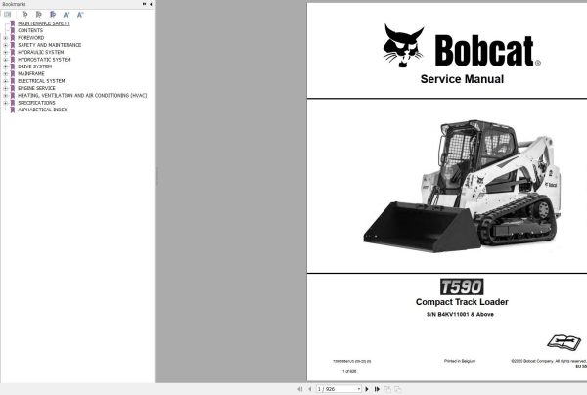Click the bookmark icon beside MAINFRAME
Image resolution: width=587 pixels, height=395 pixels.
tap(13, 73)
